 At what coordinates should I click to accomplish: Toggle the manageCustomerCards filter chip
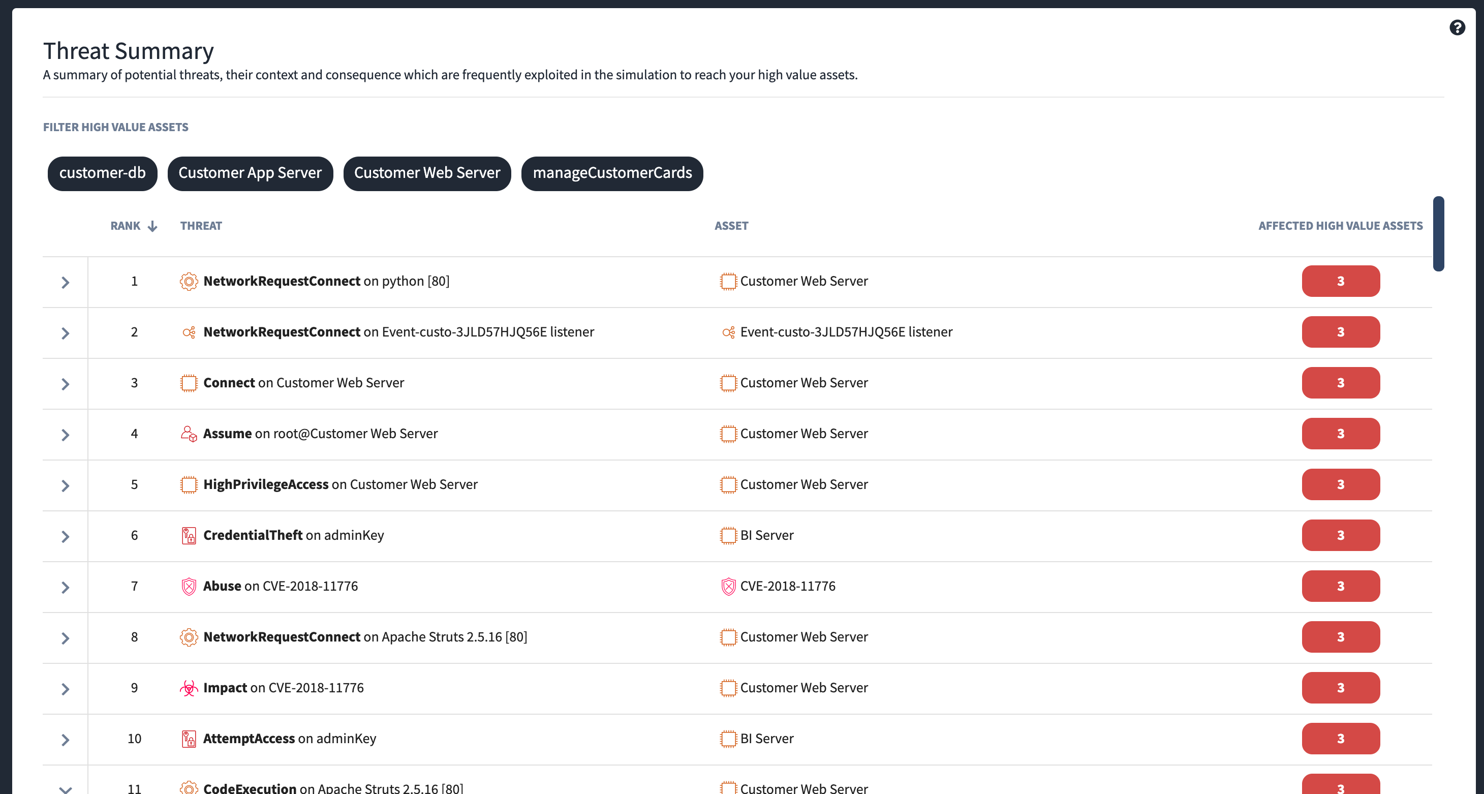pos(612,173)
